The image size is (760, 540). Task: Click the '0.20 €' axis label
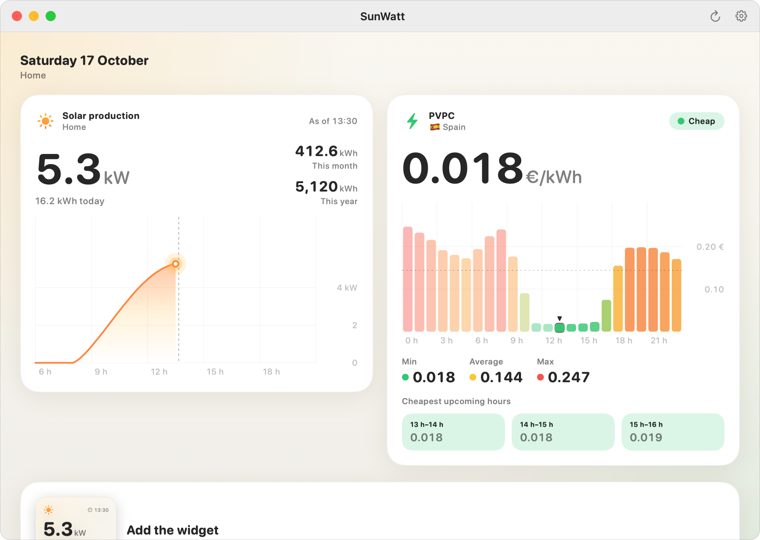click(710, 247)
